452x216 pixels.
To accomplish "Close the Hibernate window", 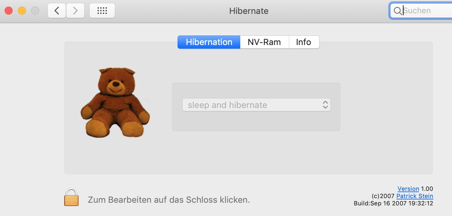I will pos(9,11).
